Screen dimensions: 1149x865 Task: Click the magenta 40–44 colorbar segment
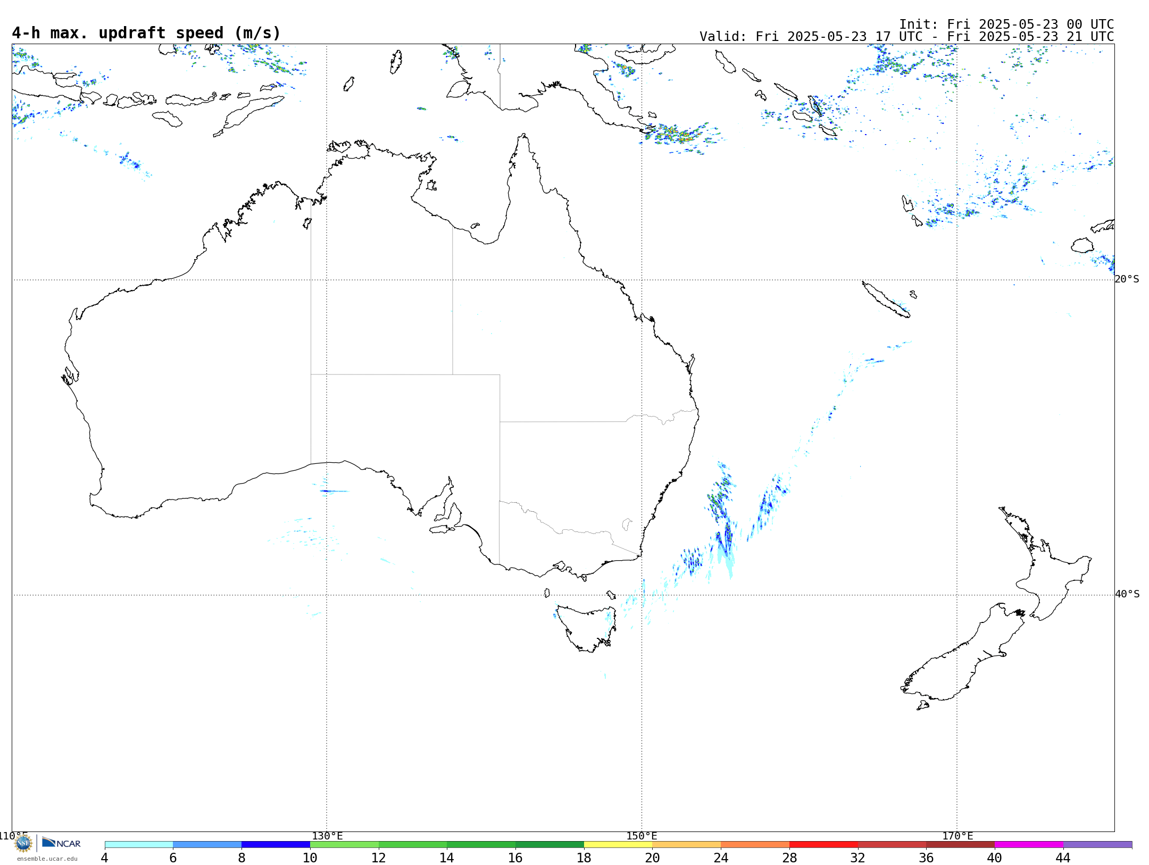coord(1029,845)
